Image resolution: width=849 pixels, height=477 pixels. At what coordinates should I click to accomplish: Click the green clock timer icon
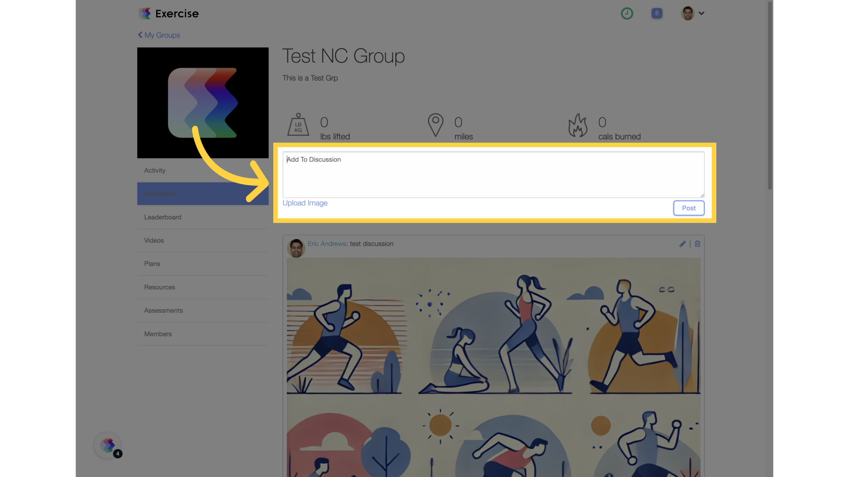(627, 13)
